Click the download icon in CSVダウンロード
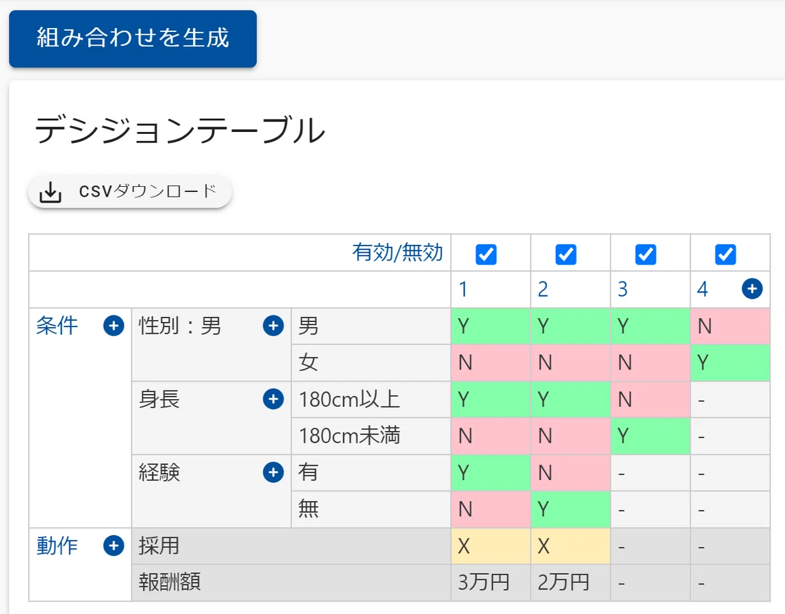This screenshot has width=785, height=614. pyautogui.click(x=50, y=193)
